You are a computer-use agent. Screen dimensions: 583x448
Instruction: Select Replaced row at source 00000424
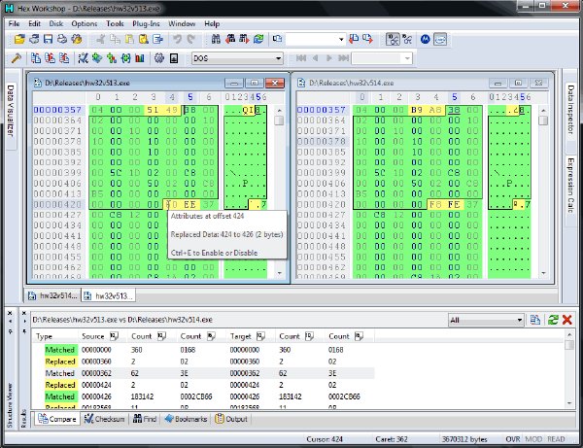coord(203,385)
